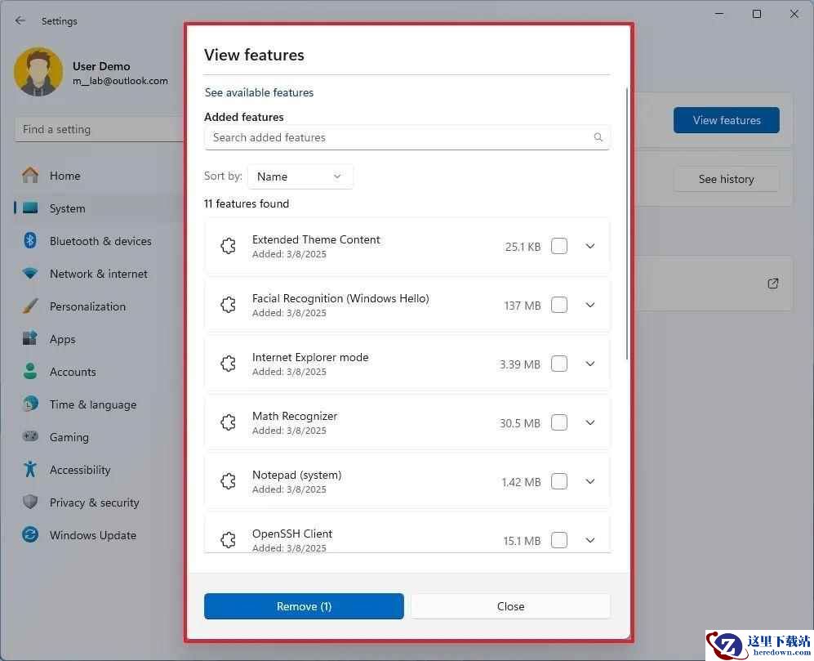Click the System monitor icon in sidebar

[x=30, y=208]
